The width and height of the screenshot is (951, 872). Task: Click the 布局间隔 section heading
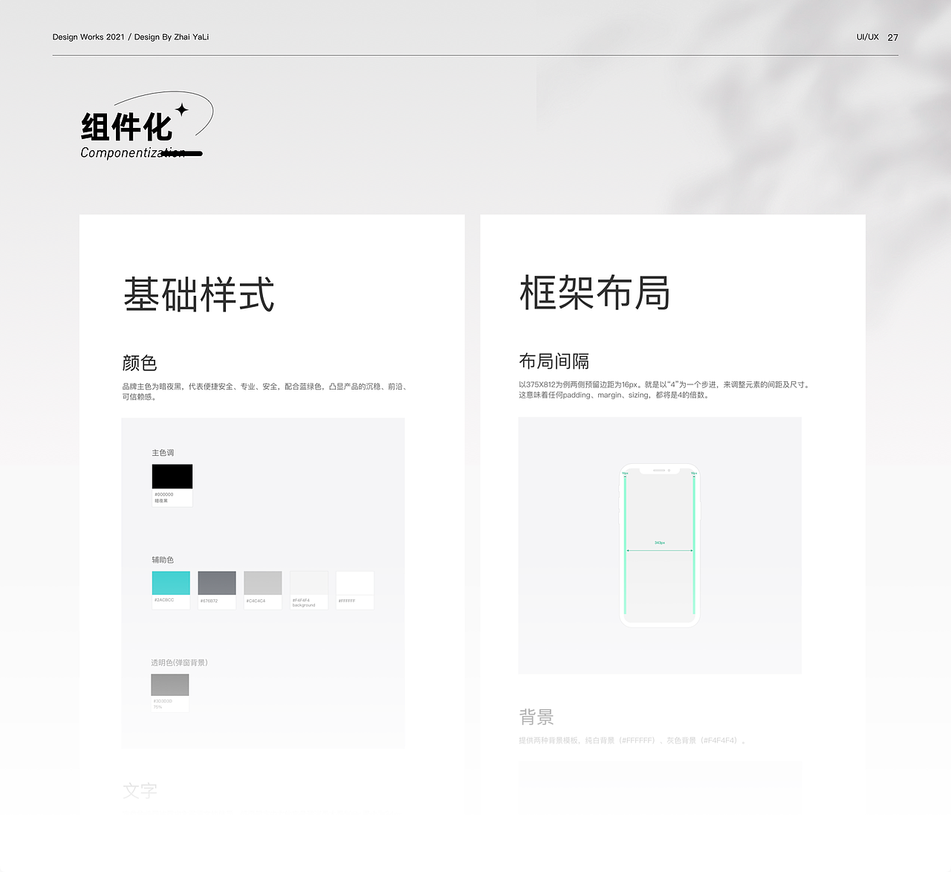[554, 361]
